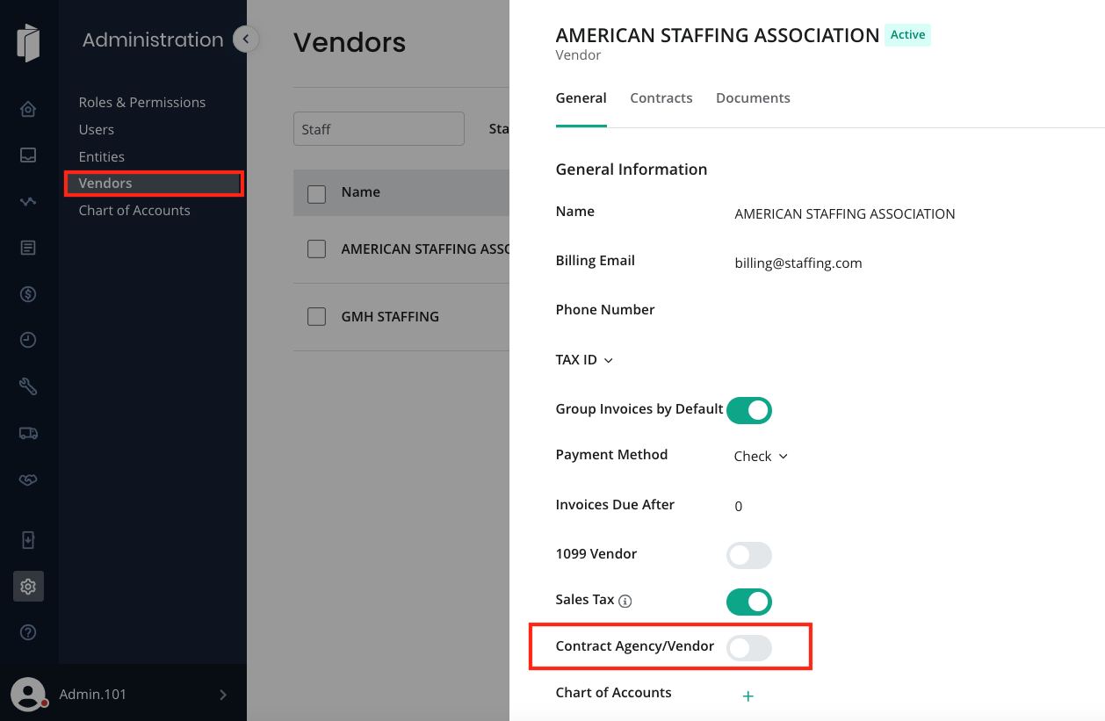Toggle the Sales Tax switch
Image resolution: width=1105 pixels, height=721 pixels.
tap(749, 602)
